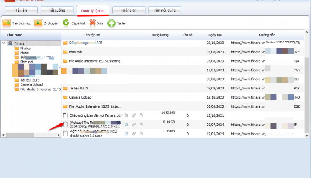Click lock icon on Vietsub file row
Image resolution: width=311 pixels, height=178 pixels.
(126, 124)
